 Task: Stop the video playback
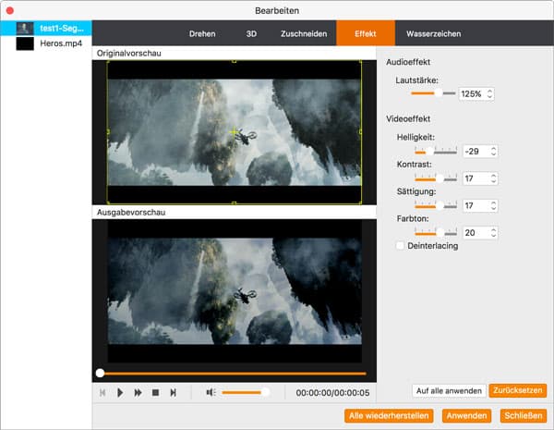[x=155, y=392]
